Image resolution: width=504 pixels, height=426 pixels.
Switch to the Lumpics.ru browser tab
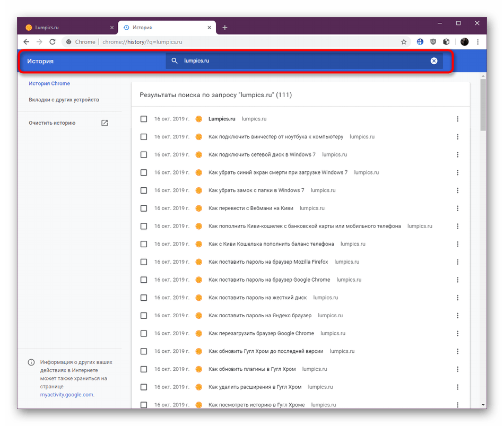click(x=69, y=28)
